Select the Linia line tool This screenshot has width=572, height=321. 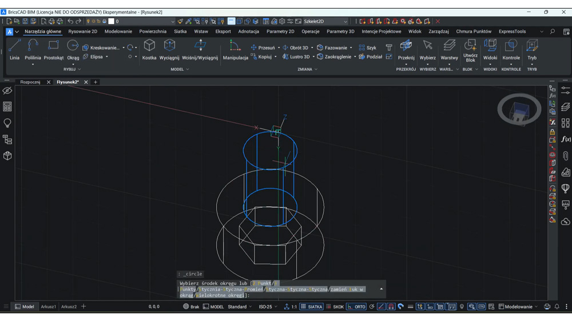click(15, 50)
